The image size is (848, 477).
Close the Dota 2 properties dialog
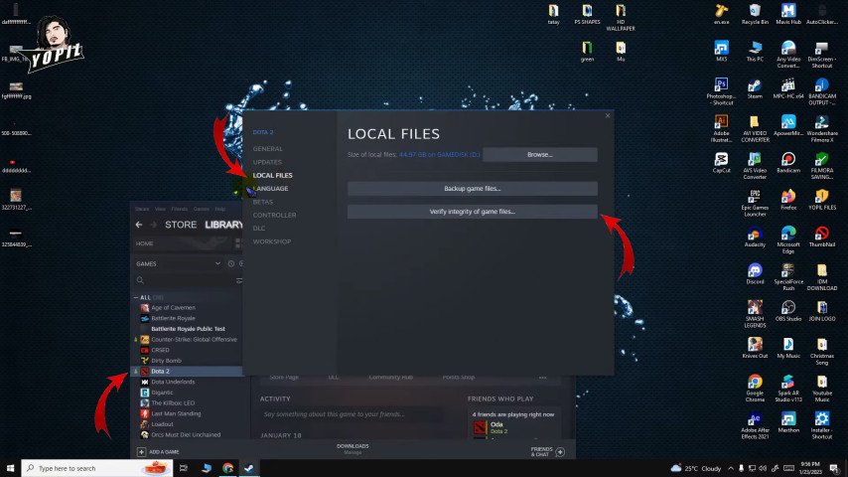point(608,116)
